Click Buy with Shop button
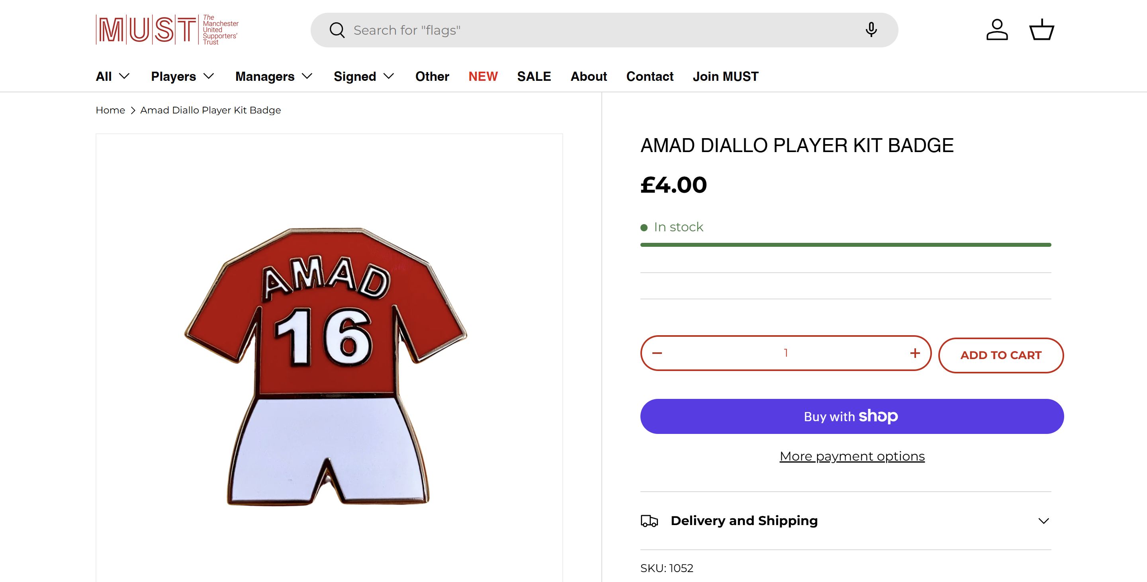The width and height of the screenshot is (1147, 582). (x=852, y=416)
